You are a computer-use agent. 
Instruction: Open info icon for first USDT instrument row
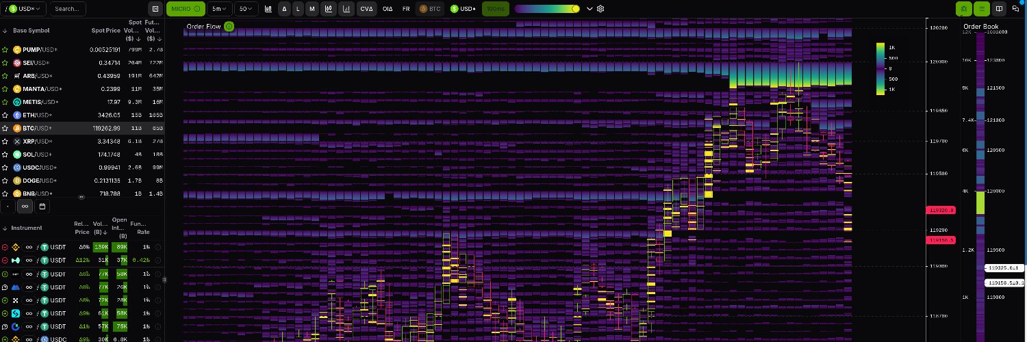(157, 247)
